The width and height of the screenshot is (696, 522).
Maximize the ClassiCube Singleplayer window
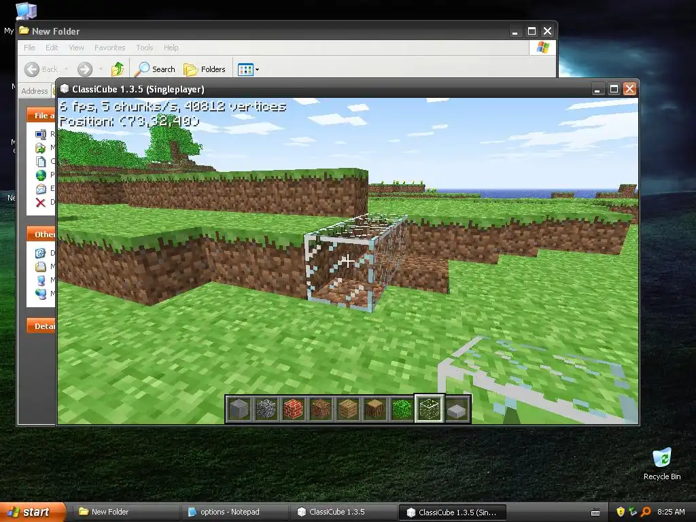614,89
